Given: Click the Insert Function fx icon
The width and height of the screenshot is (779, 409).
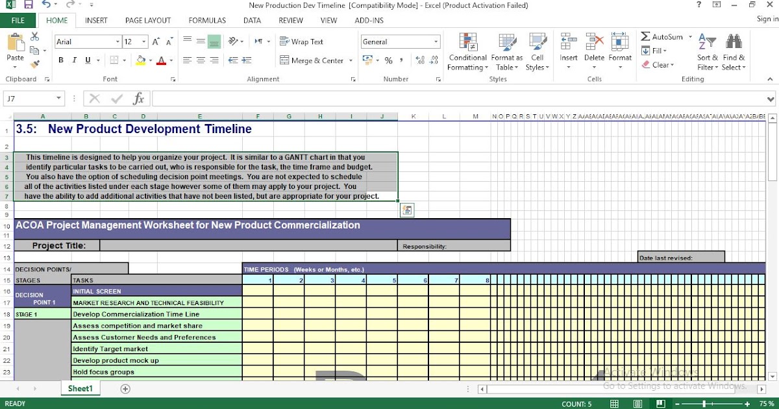Looking at the screenshot, I should pos(138,99).
